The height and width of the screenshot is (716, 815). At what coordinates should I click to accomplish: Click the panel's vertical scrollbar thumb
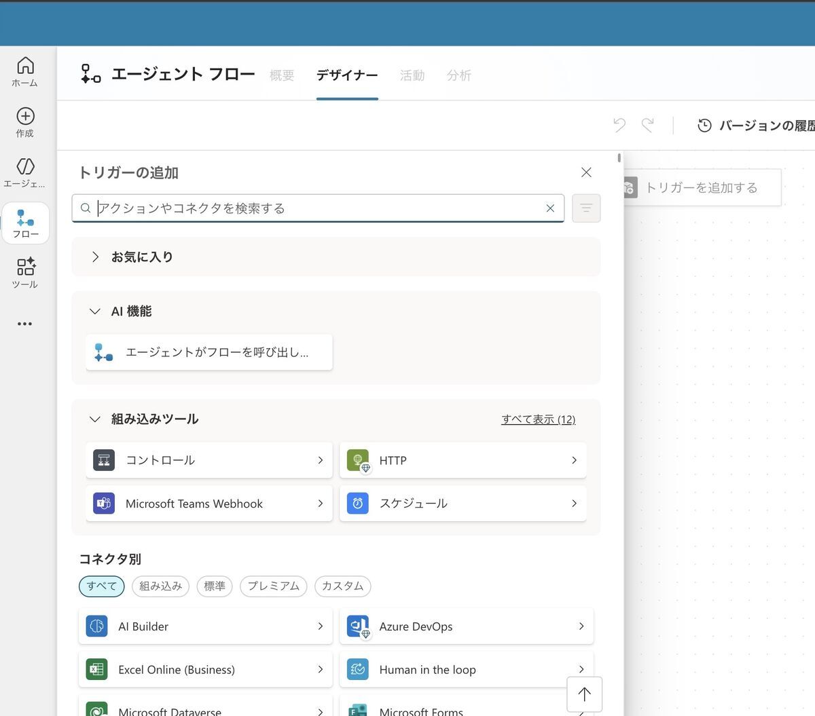[619, 158]
